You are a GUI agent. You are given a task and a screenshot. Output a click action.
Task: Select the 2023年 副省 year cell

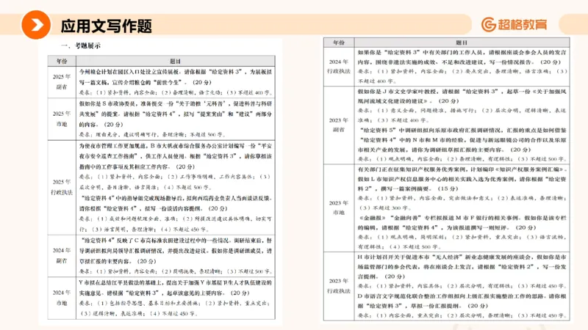click(339, 125)
